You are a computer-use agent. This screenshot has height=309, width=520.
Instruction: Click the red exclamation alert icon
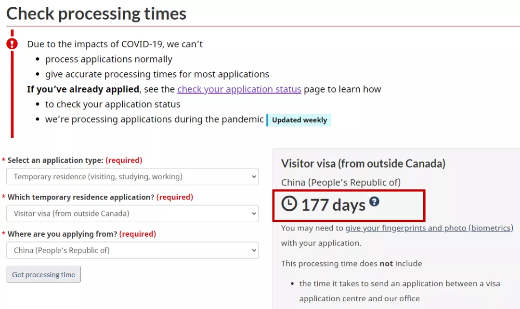point(12,43)
